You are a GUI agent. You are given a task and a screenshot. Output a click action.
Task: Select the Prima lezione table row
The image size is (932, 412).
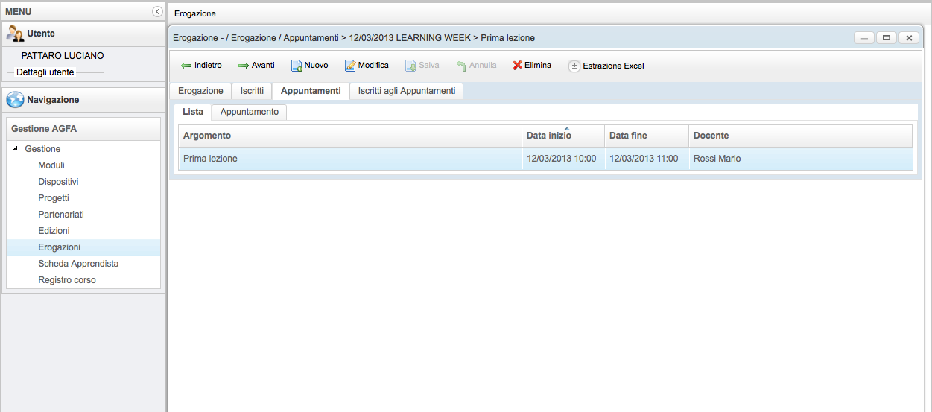coord(350,159)
